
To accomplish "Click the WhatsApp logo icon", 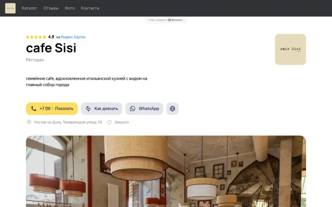I will [x=133, y=109].
